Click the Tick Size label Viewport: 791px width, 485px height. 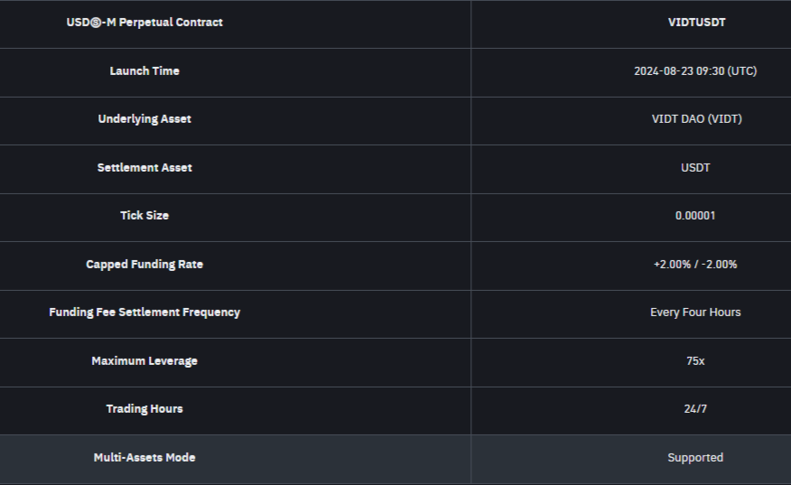[144, 216]
